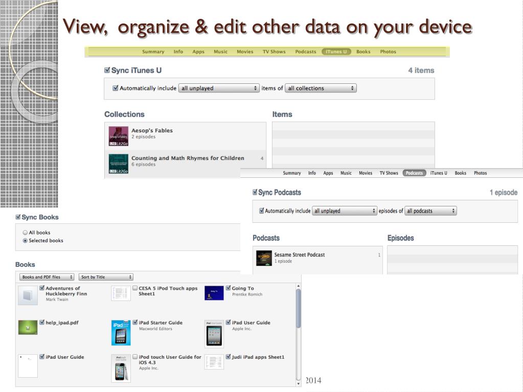Click "Macworld Editors" author text
The width and height of the screenshot is (523, 392).
[x=156, y=329]
